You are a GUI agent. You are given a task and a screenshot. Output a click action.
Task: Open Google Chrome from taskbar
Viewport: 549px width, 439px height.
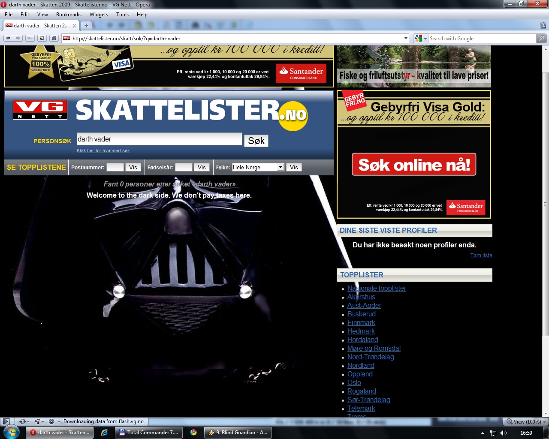(193, 433)
